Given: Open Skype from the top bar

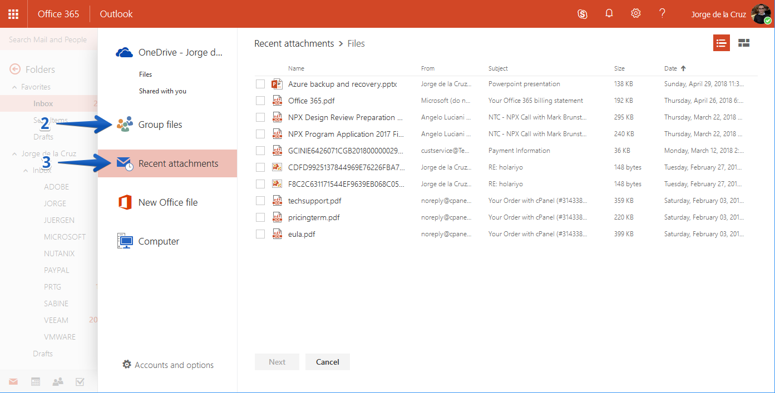Looking at the screenshot, I should (583, 14).
